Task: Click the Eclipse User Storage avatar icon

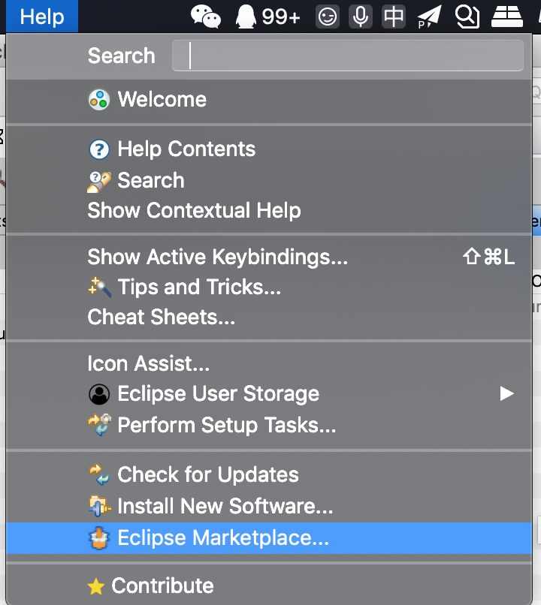Action: click(98, 394)
